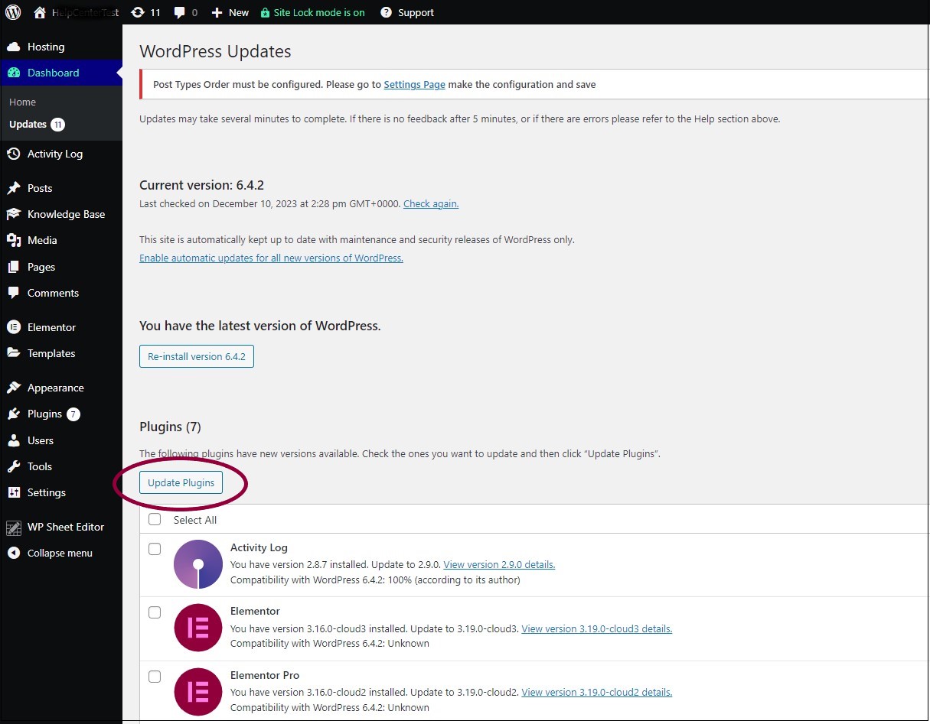Image resolution: width=930 pixels, height=724 pixels.
Task: Click the Elementor Pro plugin logo thumbnail
Action: pos(198,692)
